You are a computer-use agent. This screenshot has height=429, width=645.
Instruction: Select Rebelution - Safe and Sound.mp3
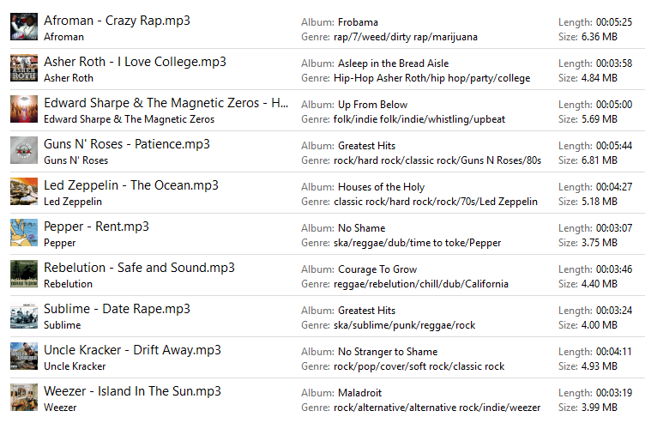point(139,268)
